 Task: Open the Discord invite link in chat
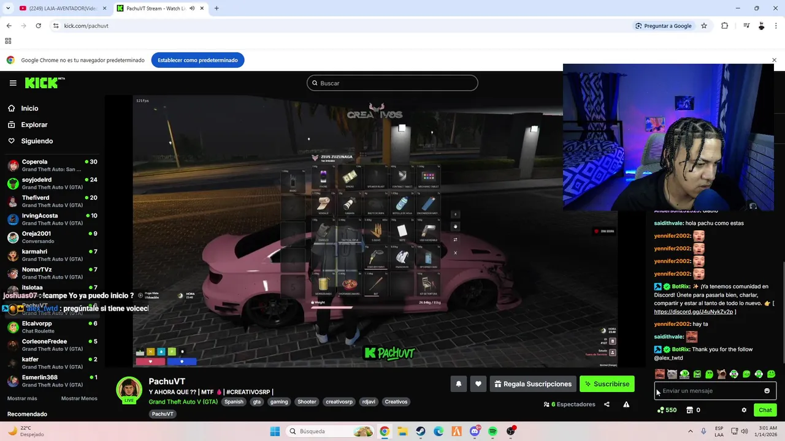pos(694,312)
